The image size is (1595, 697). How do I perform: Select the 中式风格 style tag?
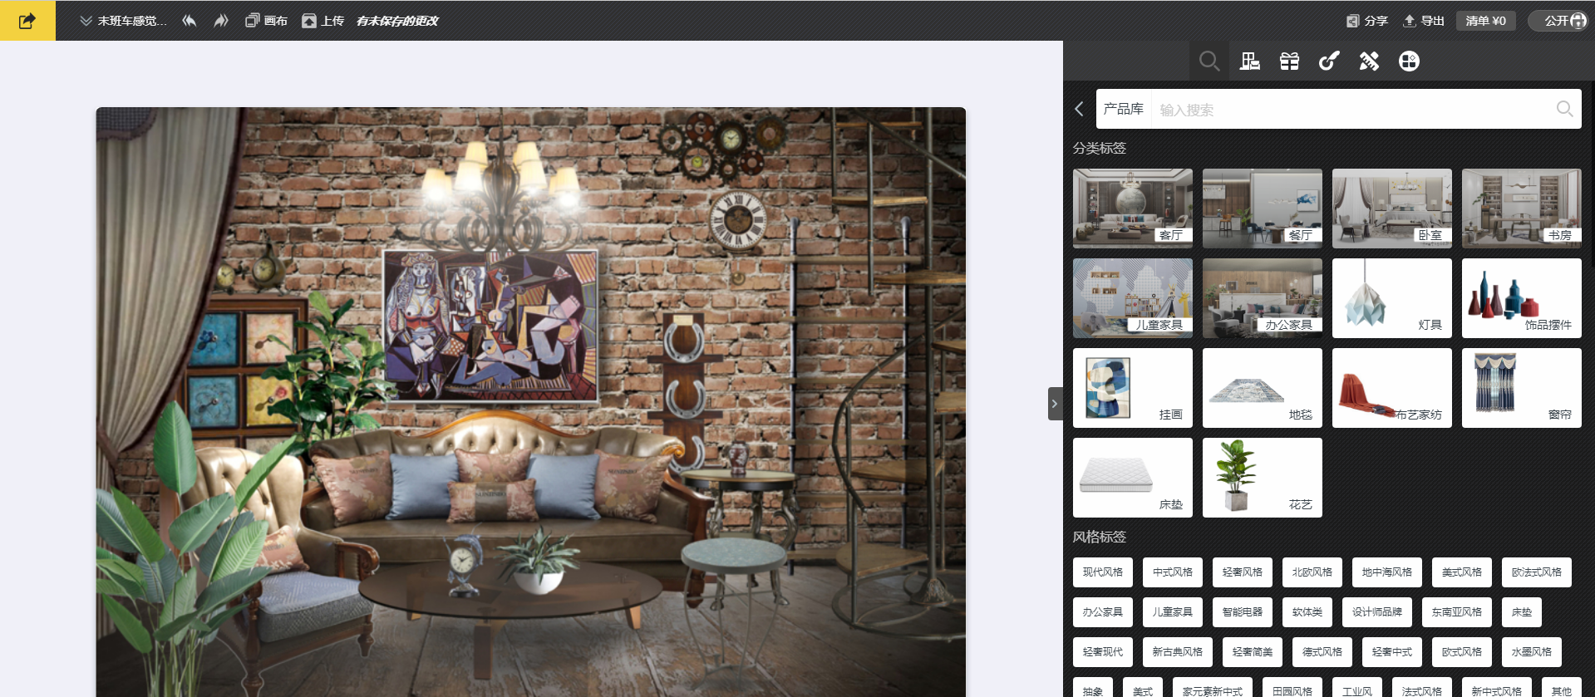1173,572
